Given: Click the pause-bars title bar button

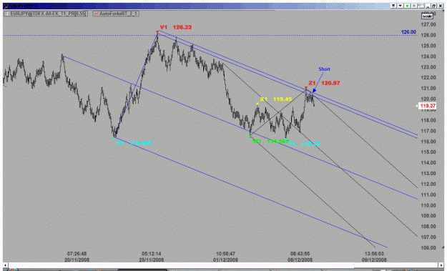Looking at the screenshot, I should click(414, 6).
